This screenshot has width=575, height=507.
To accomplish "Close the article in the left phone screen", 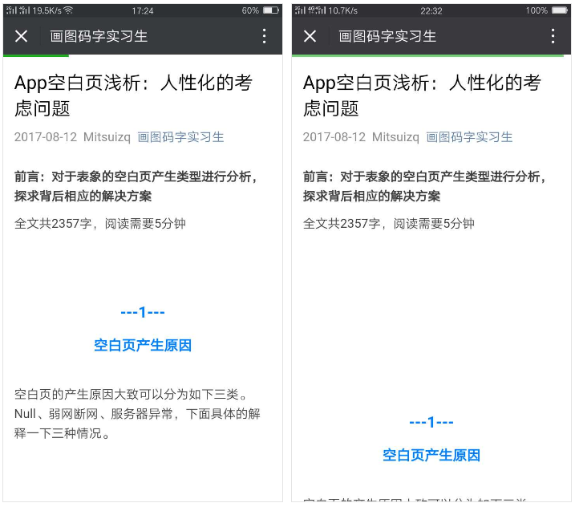I will pos(22,36).
